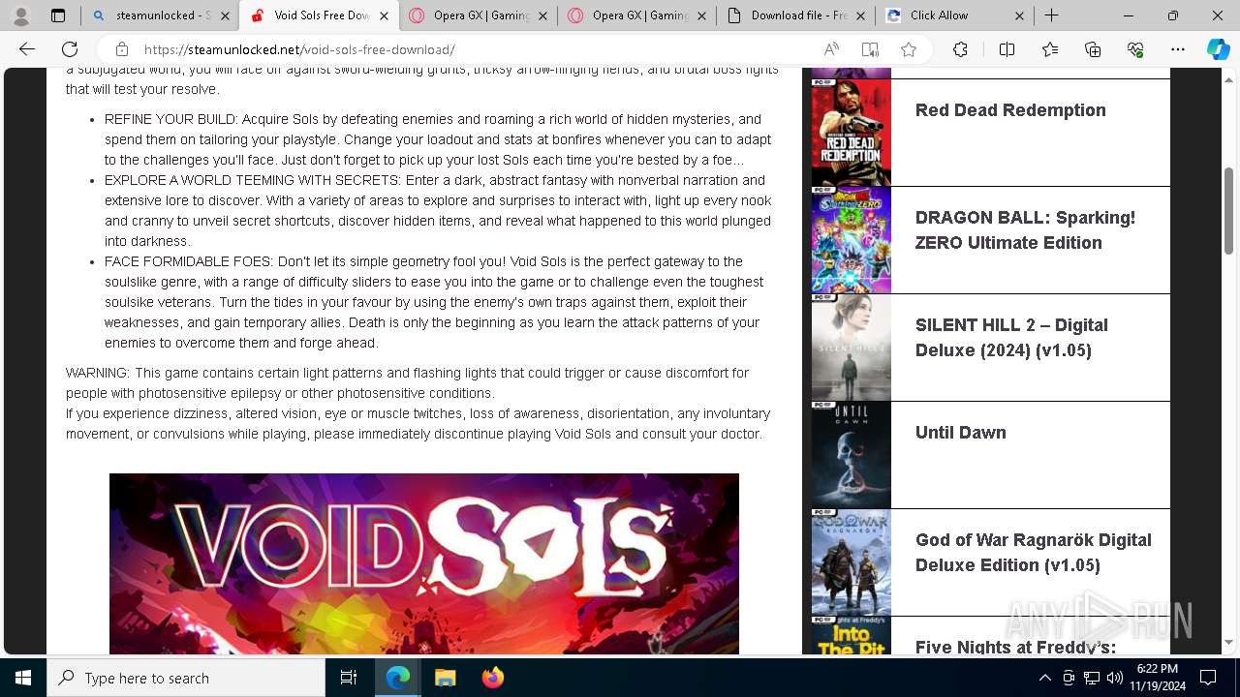Open DRAGON BALL Sparking ZERO link
Image resolution: width=1240 pixels, height=697 pixels.
pyautogui.click(x=1025, y=230)
